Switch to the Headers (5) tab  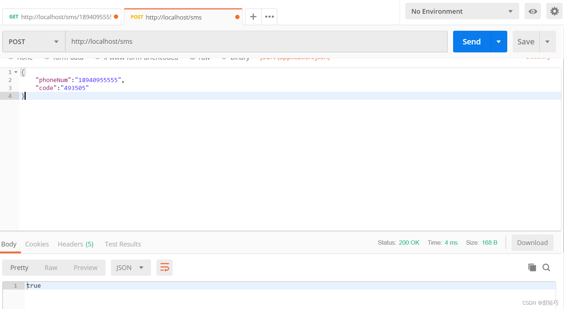(x=75, y=244)
